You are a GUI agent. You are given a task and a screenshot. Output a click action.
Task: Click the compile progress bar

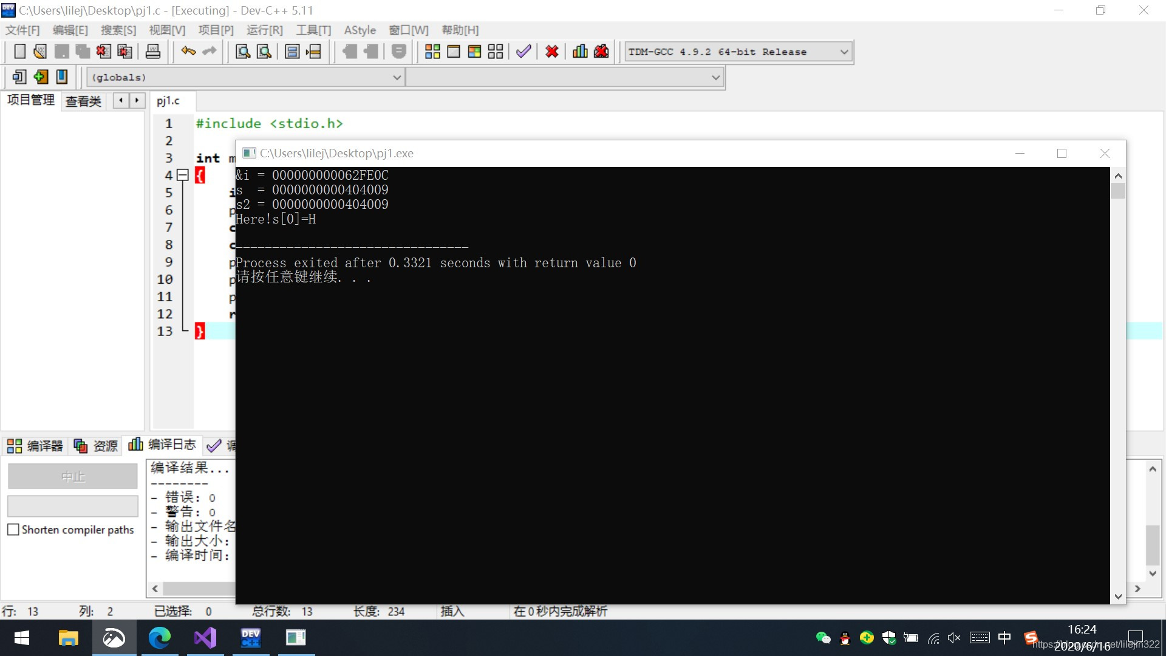coord(73,506)
